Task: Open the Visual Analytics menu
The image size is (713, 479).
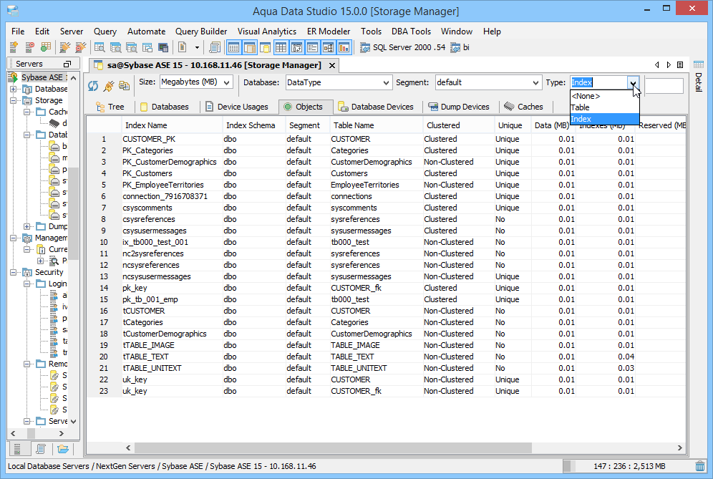Action: coord(267,32)
